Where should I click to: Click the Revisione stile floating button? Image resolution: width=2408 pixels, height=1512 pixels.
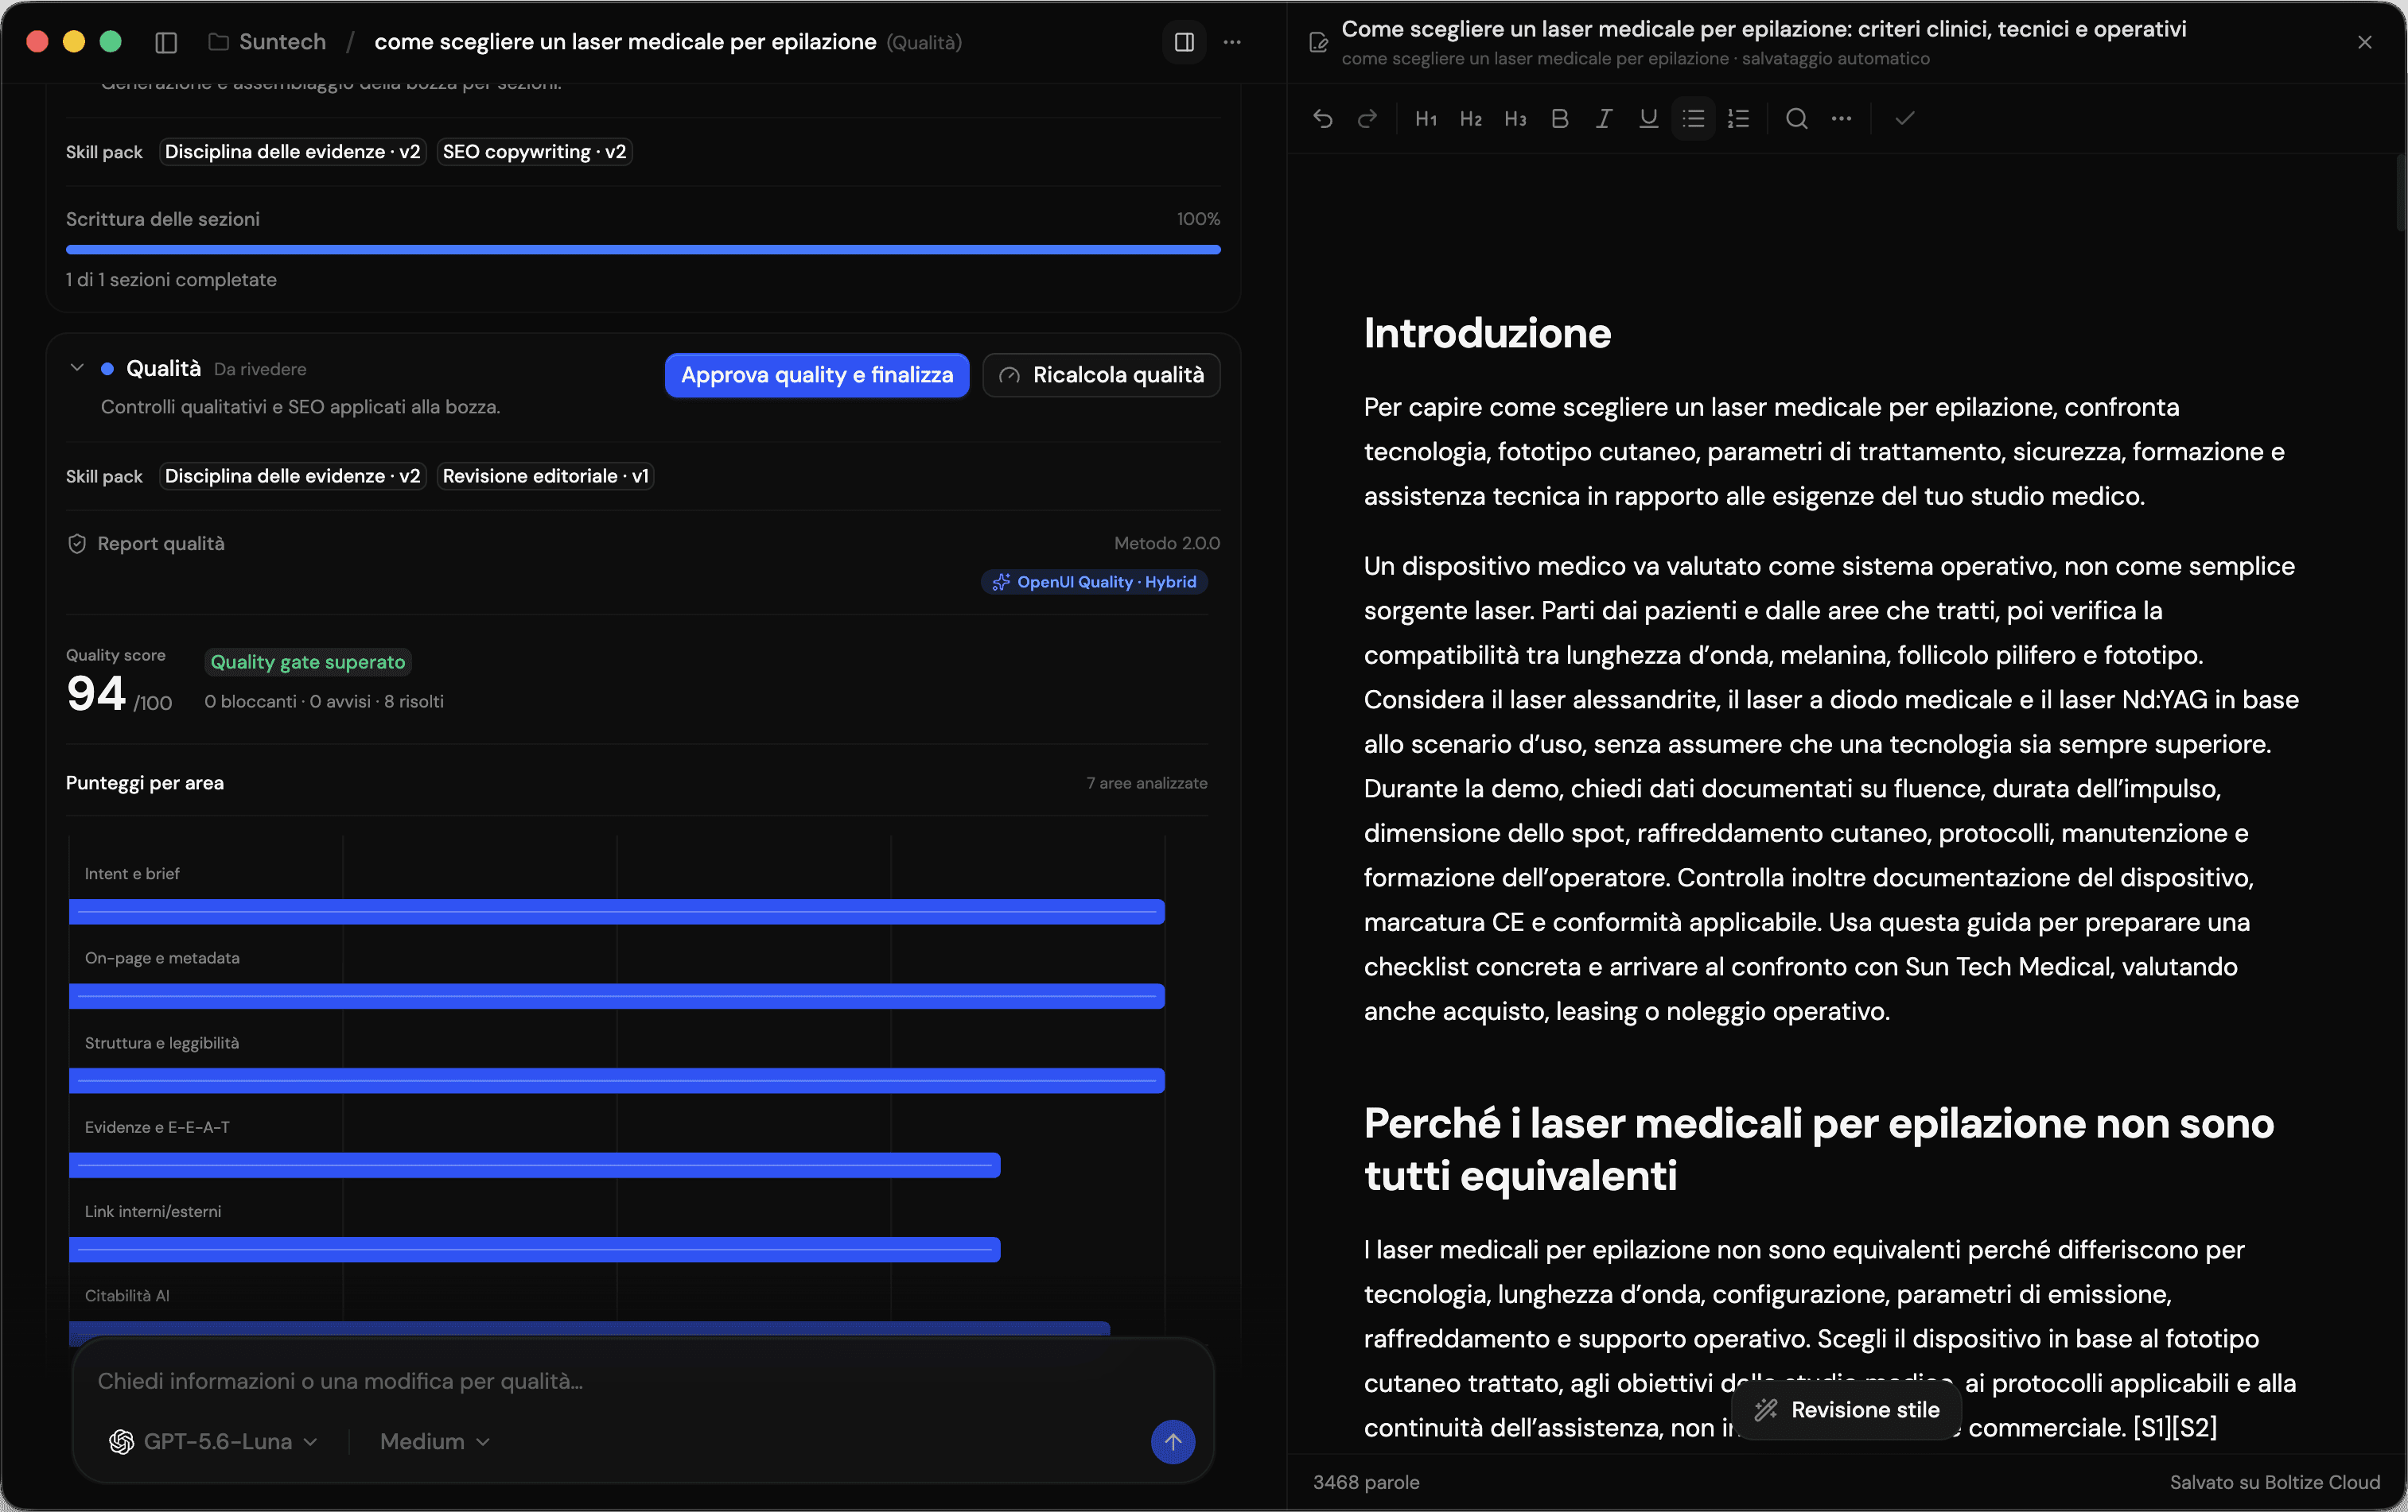coord(1847,1409)
